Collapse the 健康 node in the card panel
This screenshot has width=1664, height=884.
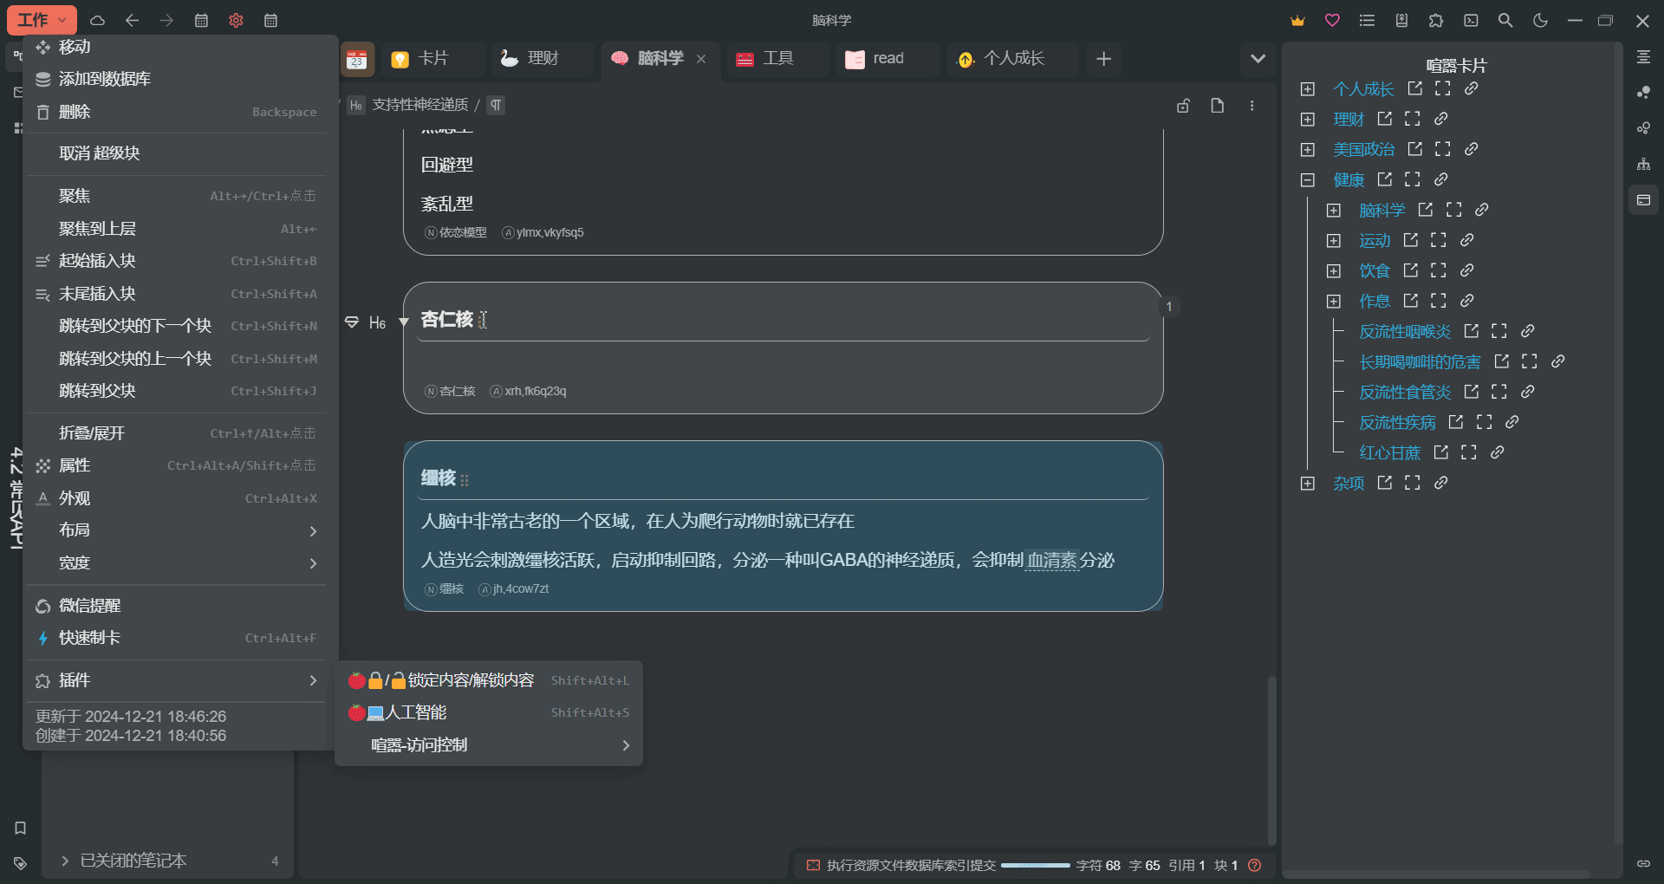click(x=1308, y=179)
